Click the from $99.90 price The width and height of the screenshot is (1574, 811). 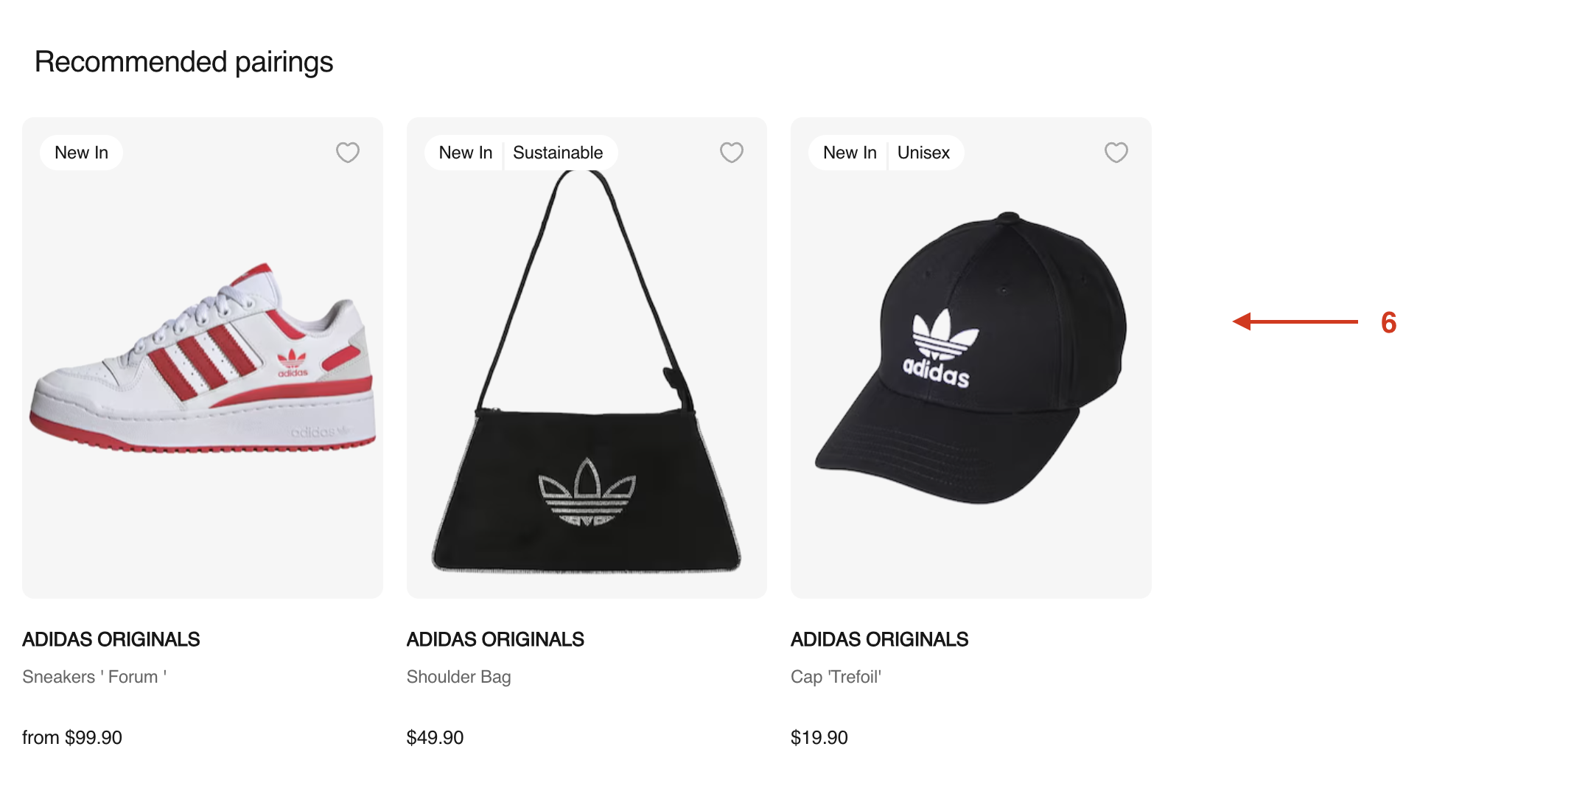point(72,737)
